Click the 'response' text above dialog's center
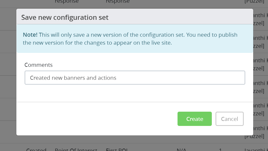 tap(118, 2)
